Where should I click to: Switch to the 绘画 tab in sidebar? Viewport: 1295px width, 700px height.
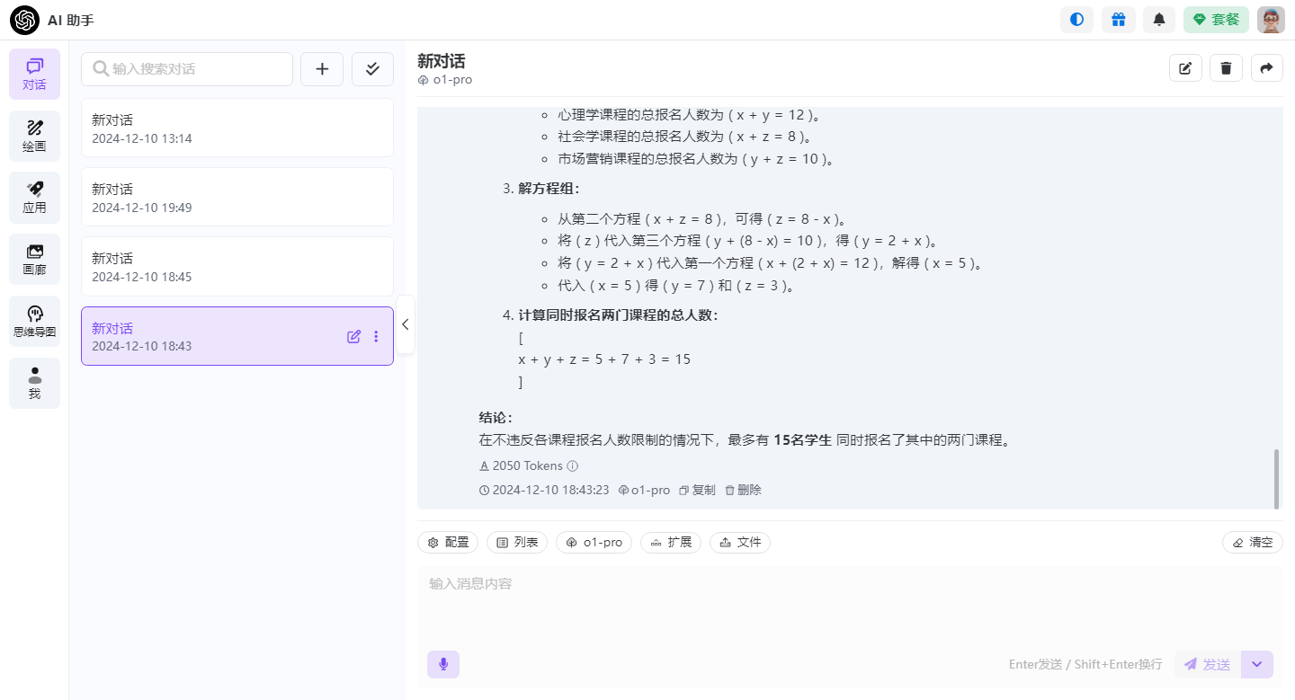click(34, 136)
